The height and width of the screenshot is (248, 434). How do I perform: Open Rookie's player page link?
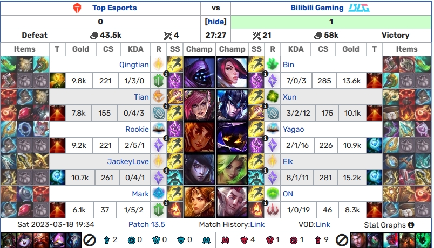pyautogui.click(x=137, y=129)
